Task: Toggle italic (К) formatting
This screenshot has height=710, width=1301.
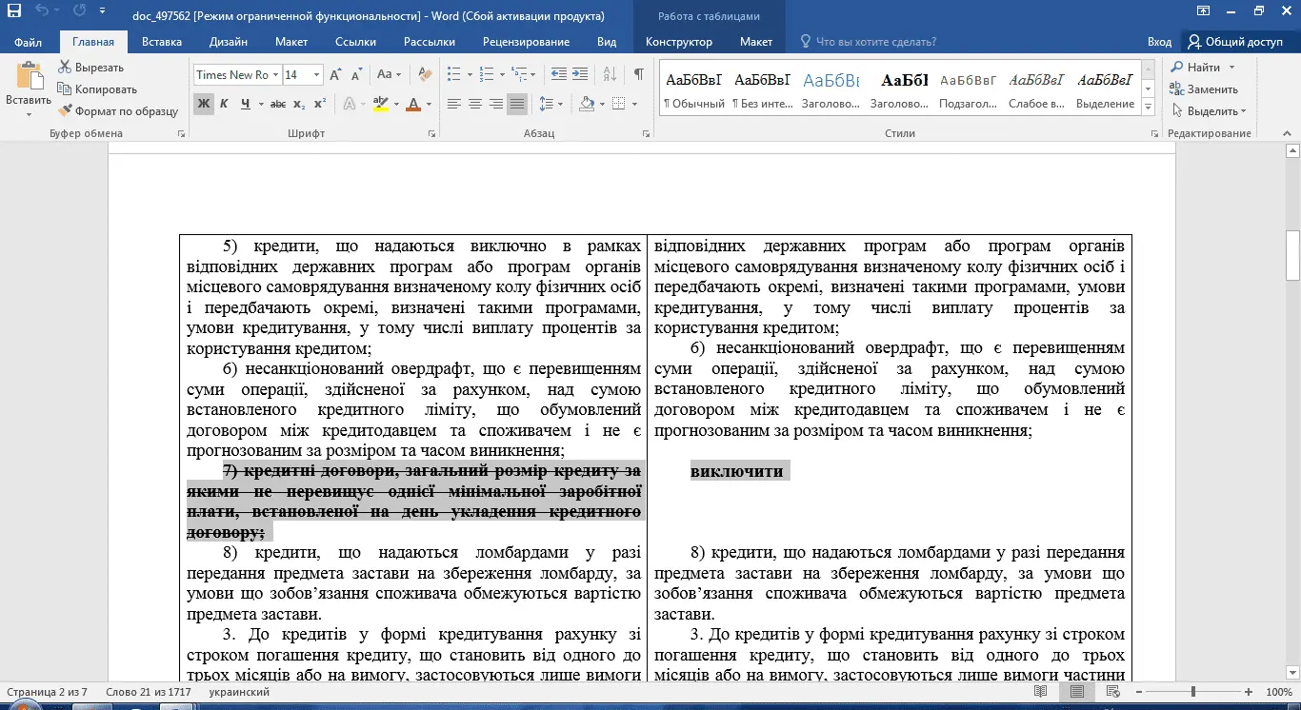Action: click(224, 104)
